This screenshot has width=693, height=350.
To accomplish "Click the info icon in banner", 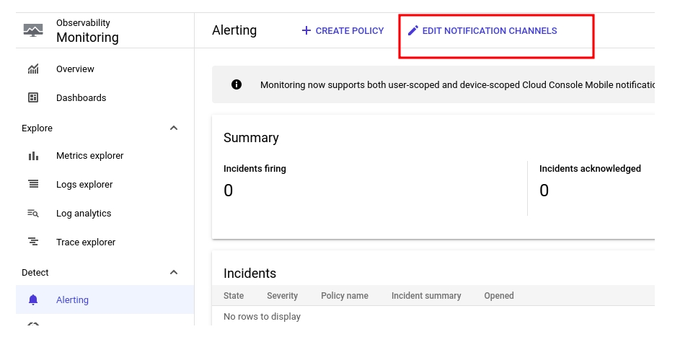I will 237,84.
